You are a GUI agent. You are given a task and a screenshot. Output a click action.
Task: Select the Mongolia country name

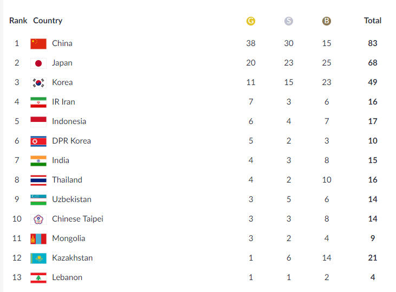[x=68, y=238]
